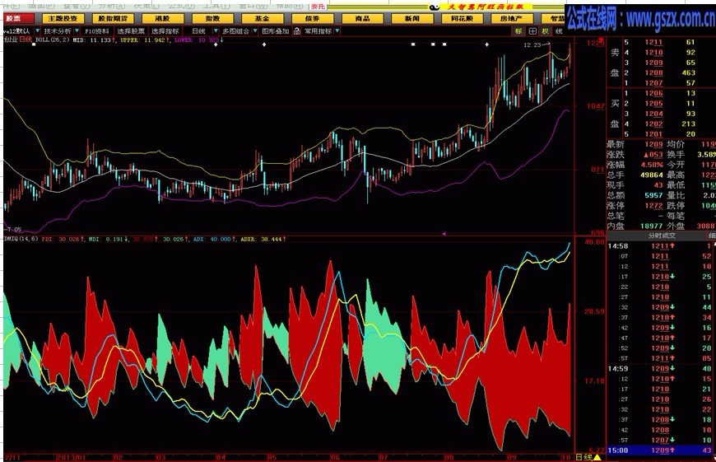This screenshot has width=716, height=462.
Task: Select the highlighted 15:00 trade row
Action: [661, 450]
